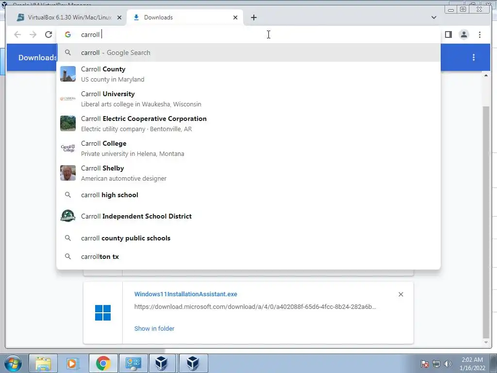Viewport: 497px width, 373px height.
Task: Choose Carroll College suggestion
Action: 248,149
